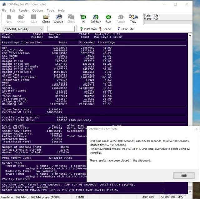200x199 pixels.
Task: Open the Tools menu
Action: pyautogui.click(x=51, y=10)
